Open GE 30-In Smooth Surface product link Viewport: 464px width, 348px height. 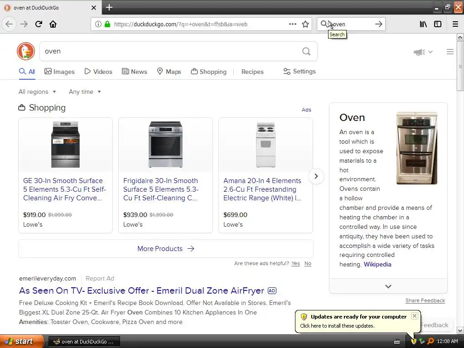[x=64, y=189]
